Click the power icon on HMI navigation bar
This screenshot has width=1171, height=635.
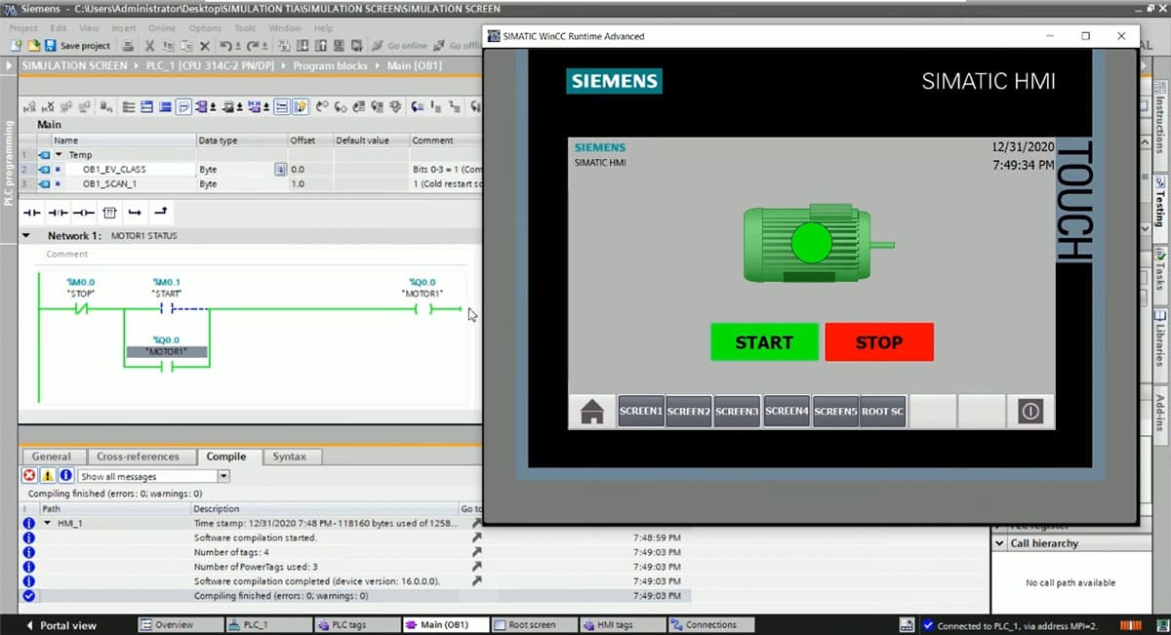point(1030,412)
